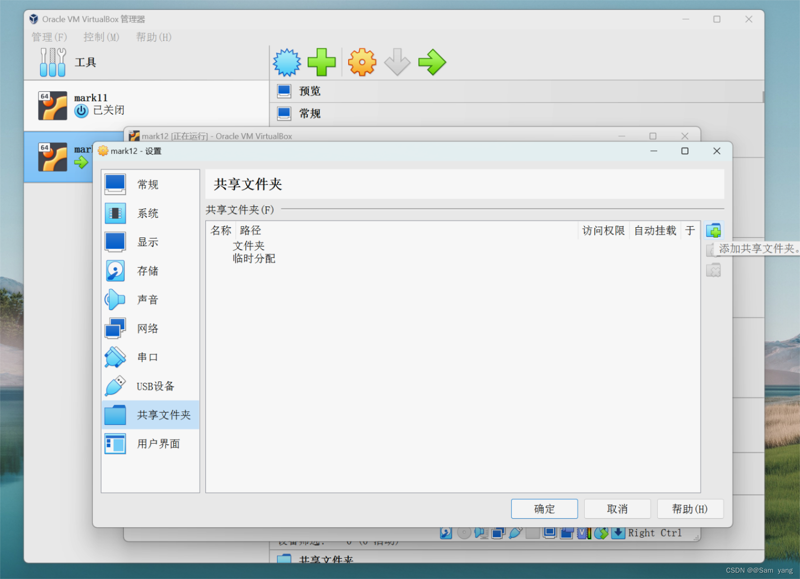Viewport: 800px width, 579px height.
Task: Click the 于 column header
Action: pos(691,230)
